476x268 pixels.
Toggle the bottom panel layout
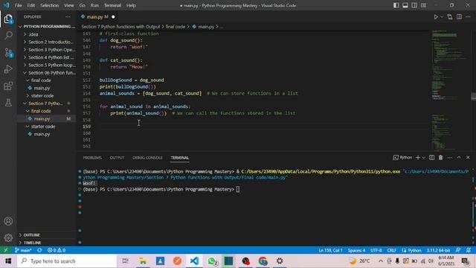pyautogui.click(x=405, y=5)
